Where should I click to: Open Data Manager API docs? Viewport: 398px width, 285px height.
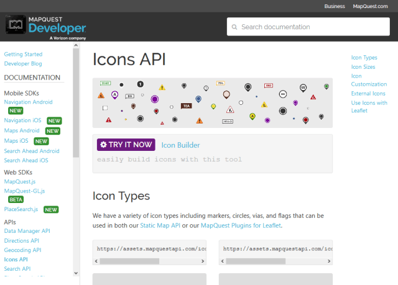[27, 231]
